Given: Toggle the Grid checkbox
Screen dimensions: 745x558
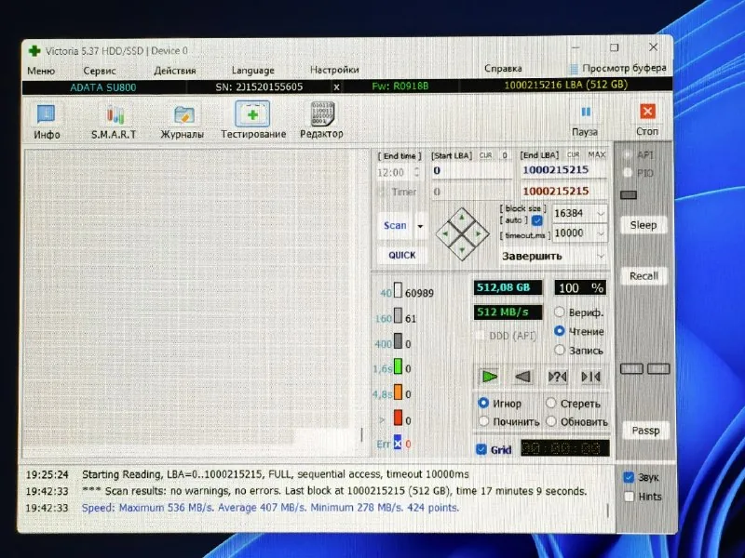Looking at the screenshot, I should tap(481, 449).
